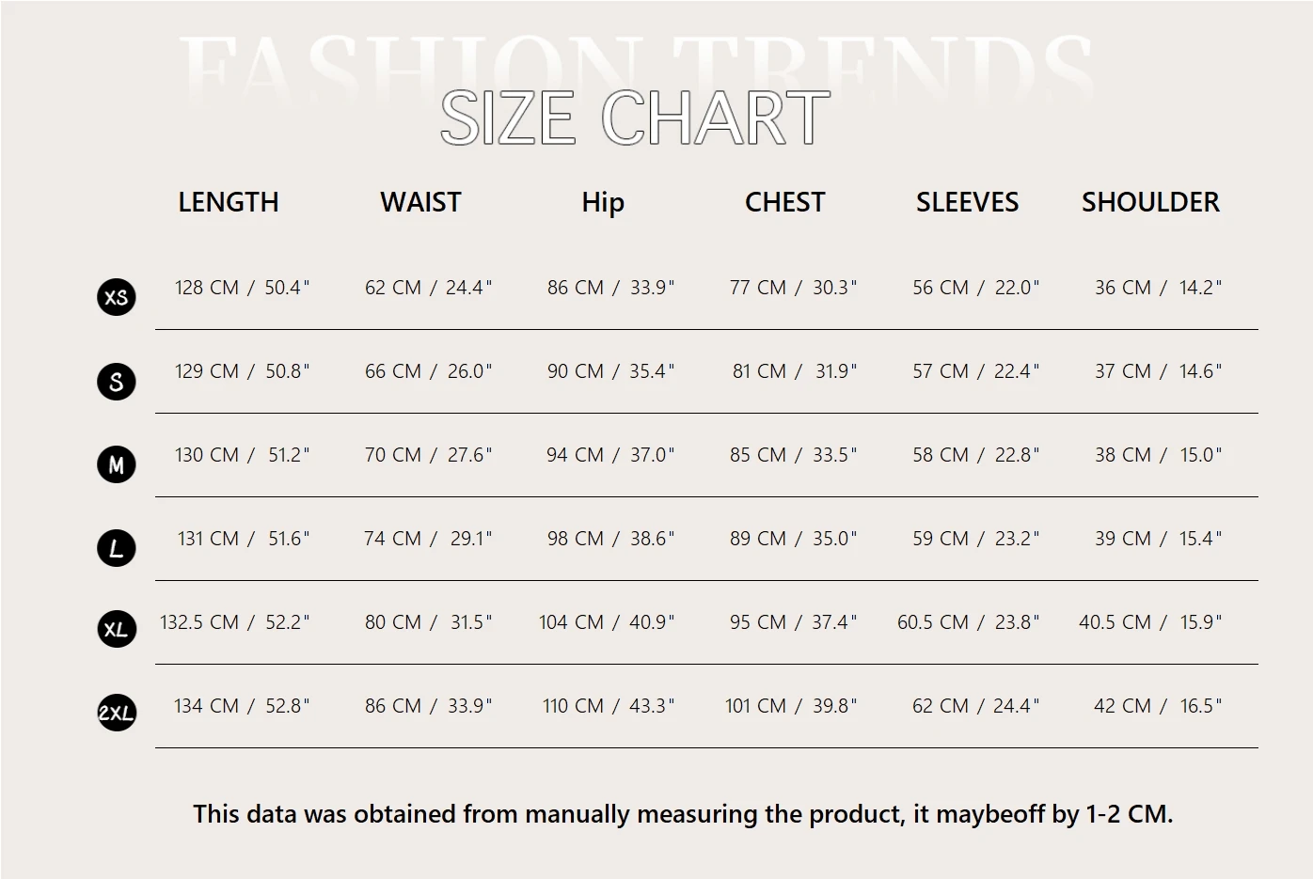Click the M size badge icon
1313x879 pixels.
click(117, 464)
